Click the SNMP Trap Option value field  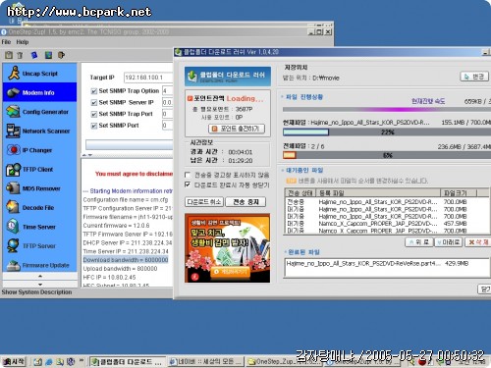pos(167,91)
